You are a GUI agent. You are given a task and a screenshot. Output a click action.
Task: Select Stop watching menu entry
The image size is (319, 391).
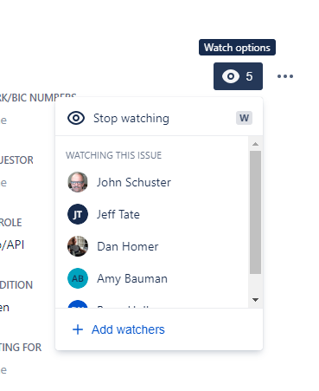[159, 118]
